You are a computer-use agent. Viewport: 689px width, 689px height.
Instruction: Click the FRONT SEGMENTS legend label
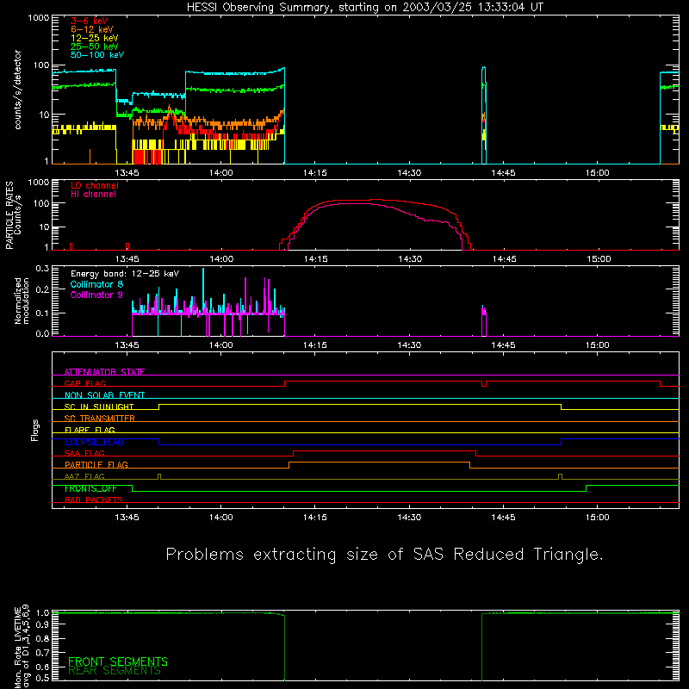[x=118, y=661]
